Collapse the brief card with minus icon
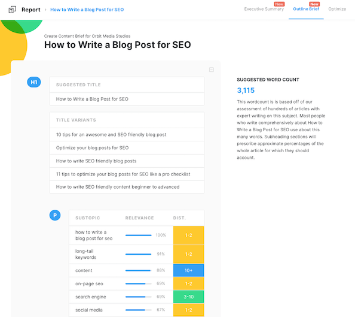Viewport: 355px width, 317px height. click(211, 70)
